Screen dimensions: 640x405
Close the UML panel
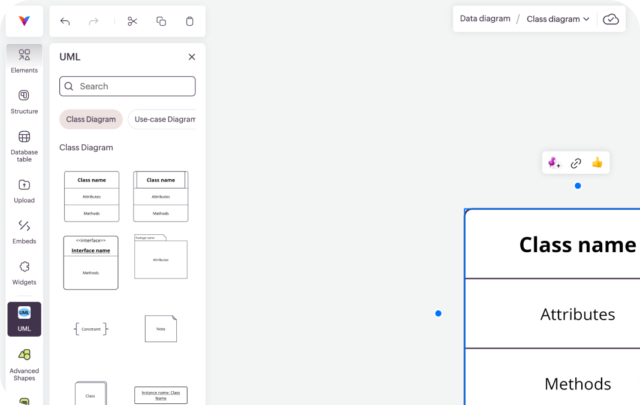click(x=192, y=57)
